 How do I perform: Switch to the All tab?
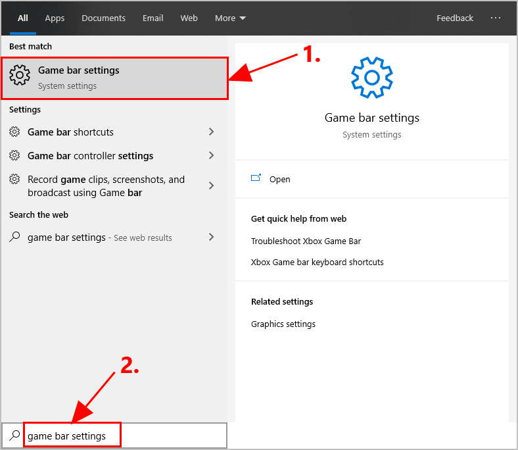(x=23, y=18)
